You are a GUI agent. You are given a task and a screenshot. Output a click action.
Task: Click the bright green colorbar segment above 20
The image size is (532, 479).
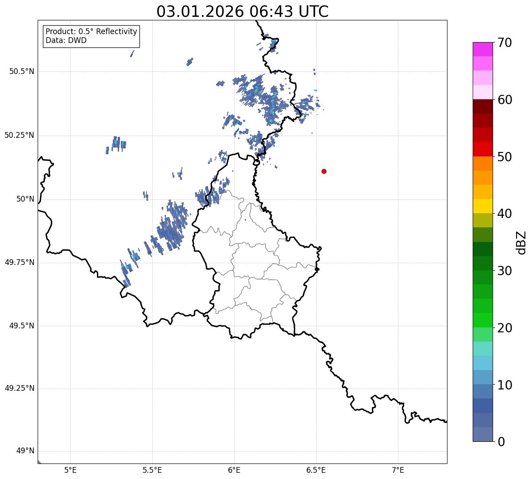(x=482, y=320)
